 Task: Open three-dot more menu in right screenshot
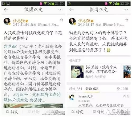[126, 10]
